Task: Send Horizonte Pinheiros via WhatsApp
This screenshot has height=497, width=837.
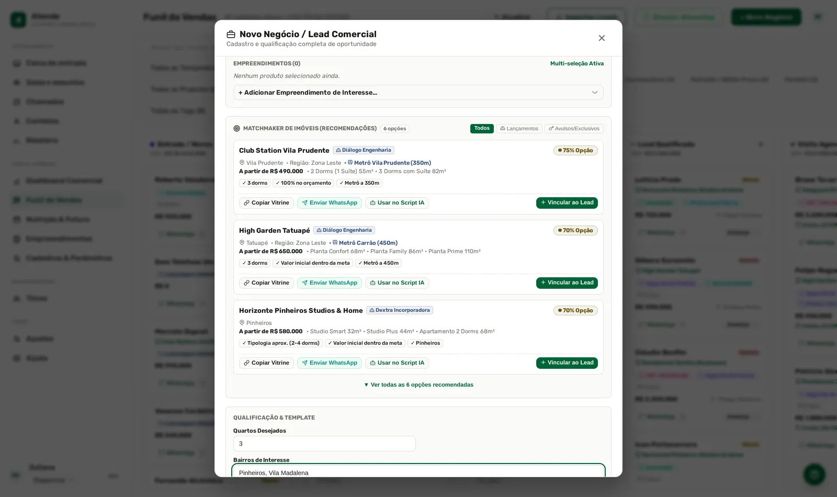Action: pyautogui.click(x=330, y=363)
